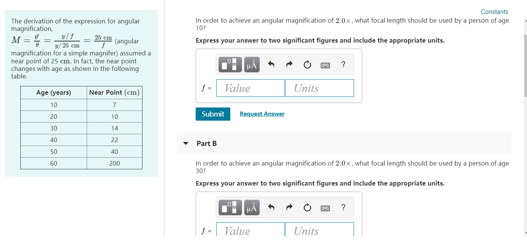Collapse the Part B section
This screenshot has width=527, height=247.
[x=185, y=143]
